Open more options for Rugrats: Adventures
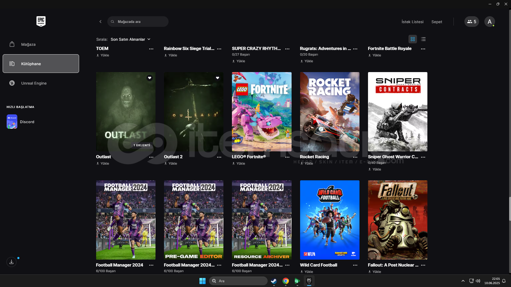The height and width of the screenshot is (287, 511). click(x=355, y=49)
